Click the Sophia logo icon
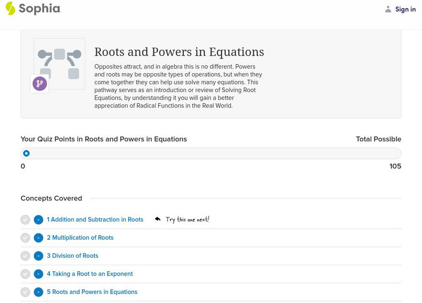The width and height of the screenshot is (422, 303). [9, 8]
